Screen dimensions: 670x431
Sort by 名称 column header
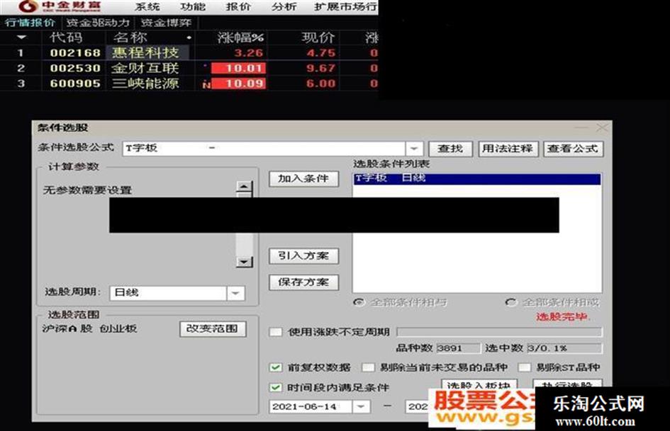[x=130, y=38]
